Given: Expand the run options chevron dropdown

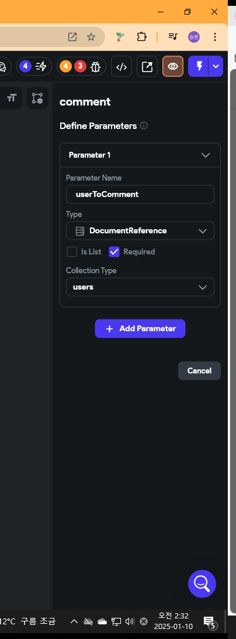Looking at the screenshot, I should (216, 66).
